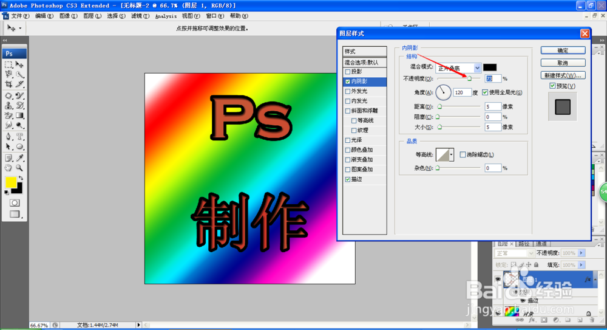Click new folder group icon in Layers panel
The image size is (607, 330).
pyautogui.click(x=568, y=320)
